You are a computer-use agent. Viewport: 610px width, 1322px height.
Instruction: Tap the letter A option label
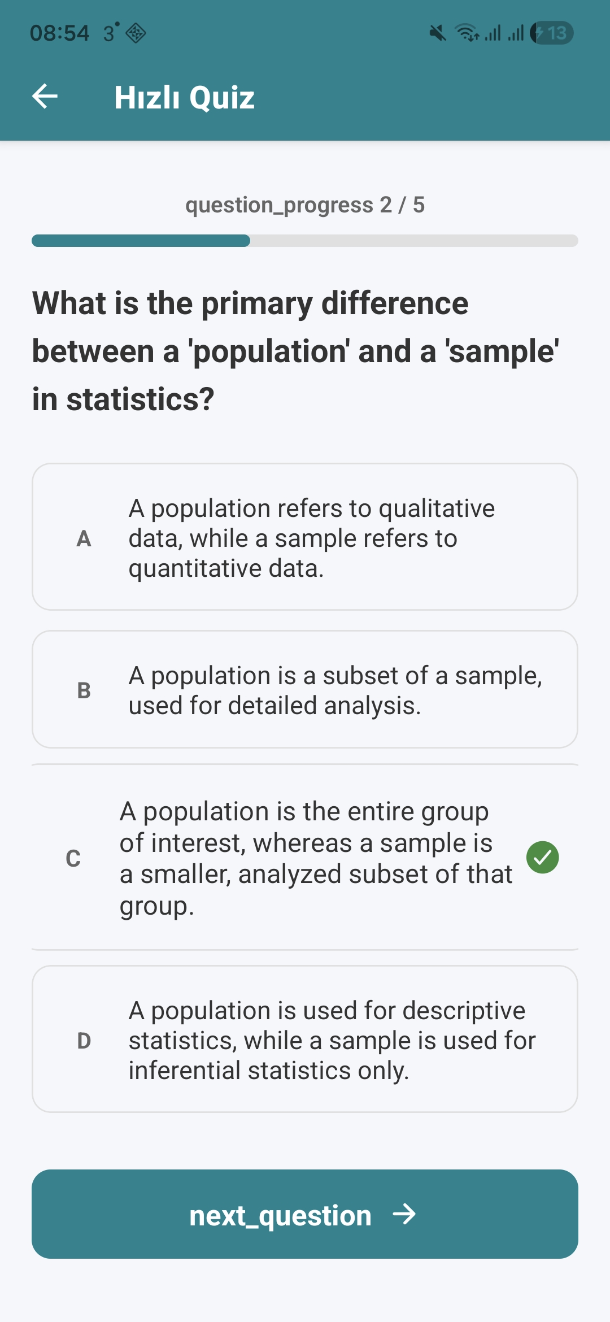(84, 538)
